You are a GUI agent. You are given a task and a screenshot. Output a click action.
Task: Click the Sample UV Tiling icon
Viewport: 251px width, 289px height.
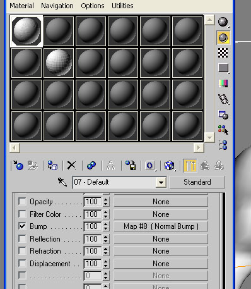coord(223,68)
